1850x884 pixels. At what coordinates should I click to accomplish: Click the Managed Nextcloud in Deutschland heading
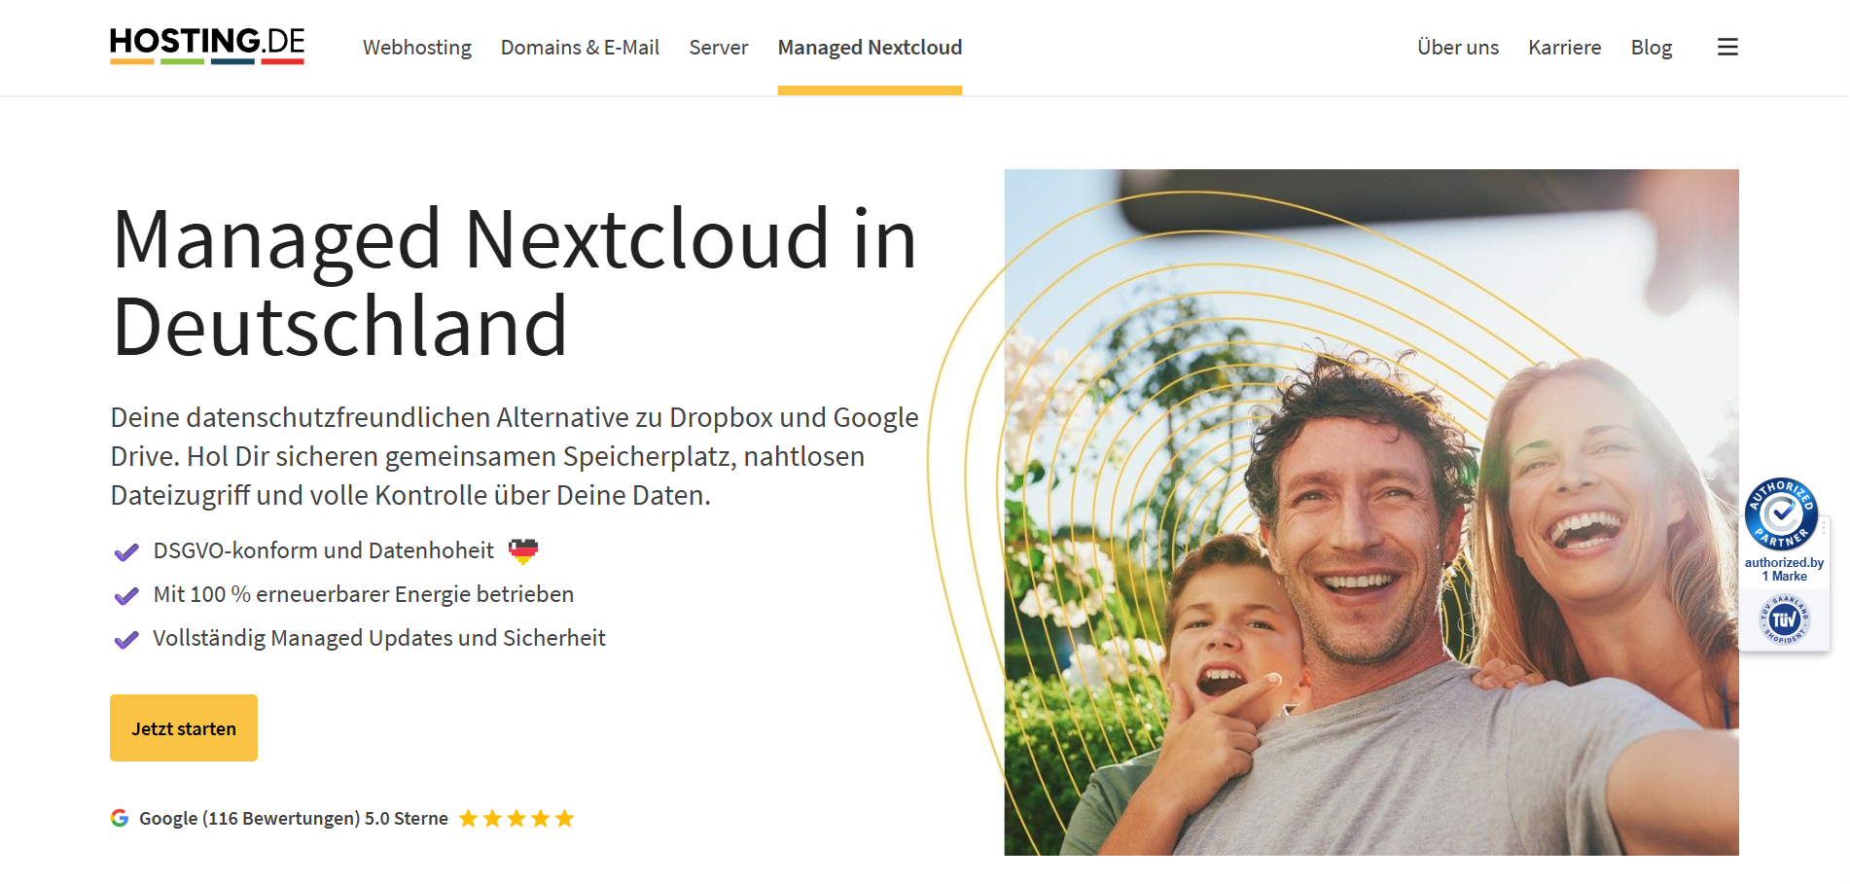click(515, 282)
